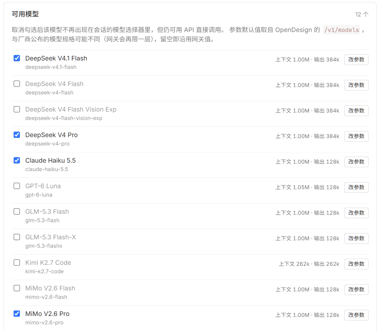380x336 pixels.
Task: Click model id mimo-v2.6-flash
Action: tap(46, 297)
